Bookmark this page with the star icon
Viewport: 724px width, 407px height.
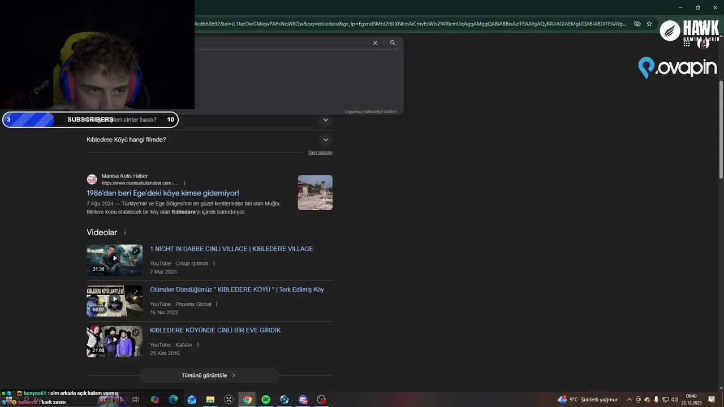pos(649,24)
